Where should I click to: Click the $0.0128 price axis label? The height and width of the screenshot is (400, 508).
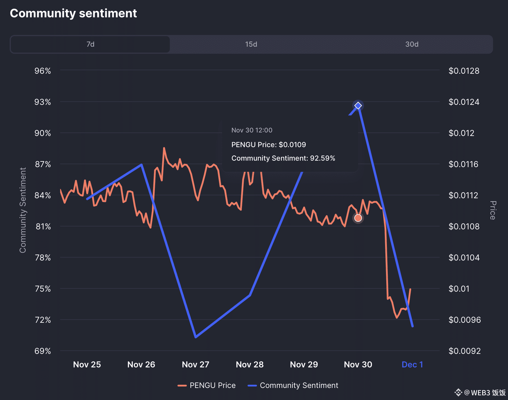(464, 71)
